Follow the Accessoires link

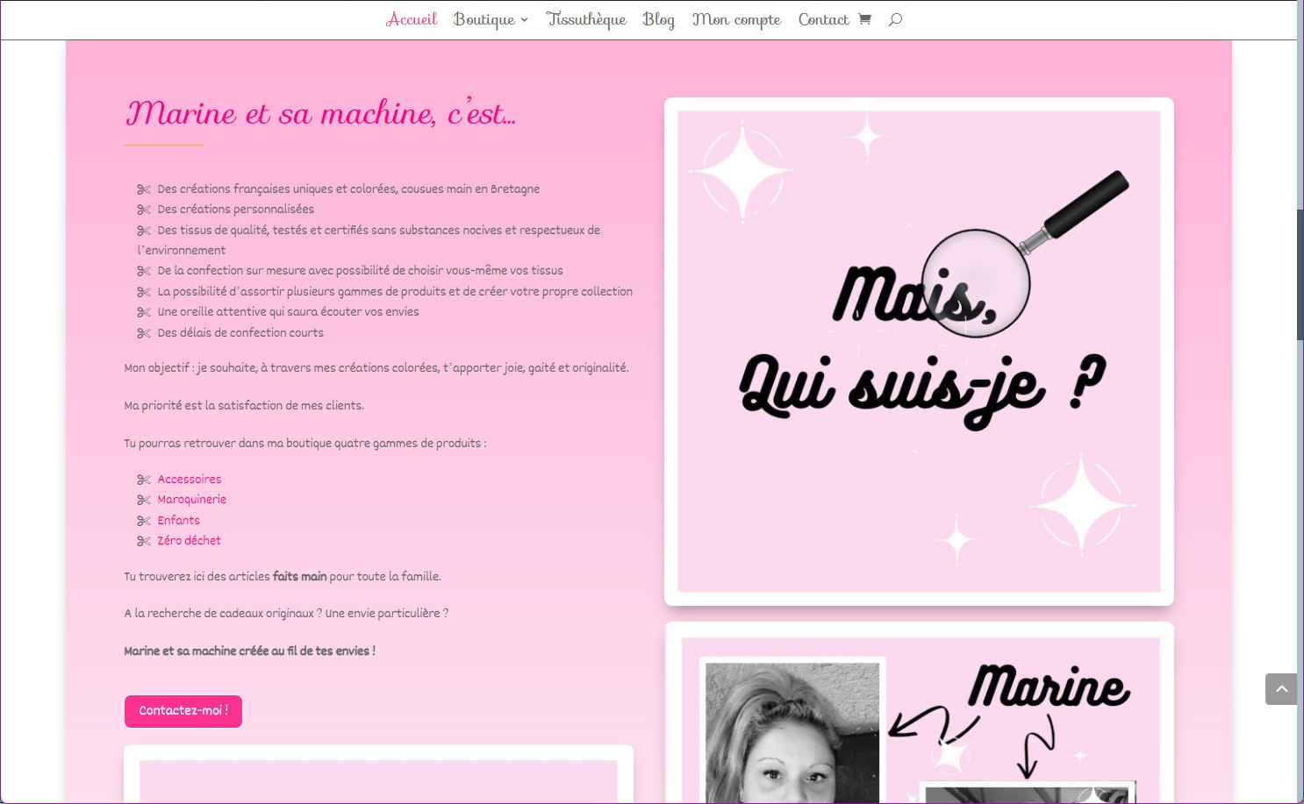click(190, 479)
